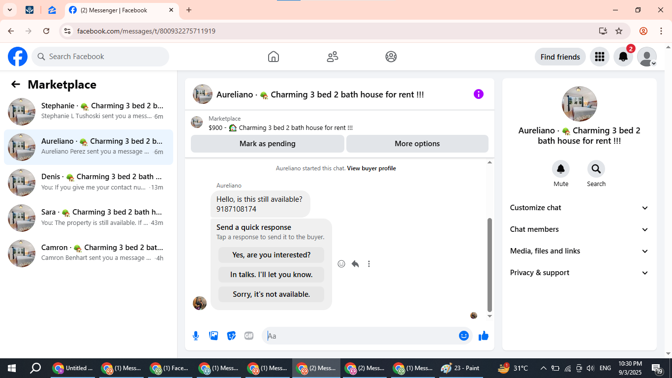Reload the page
This screenshot has height=378, width=672.
[x=46, y=31]
